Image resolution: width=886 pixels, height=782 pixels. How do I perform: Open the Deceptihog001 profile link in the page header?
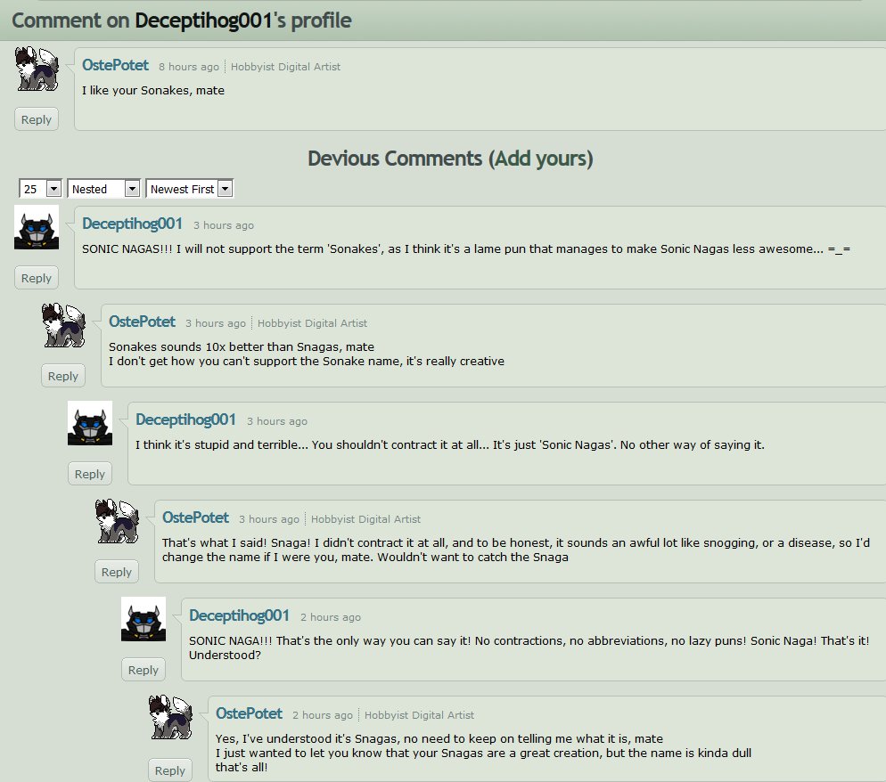pyautogui.click(x=204, y=20)
